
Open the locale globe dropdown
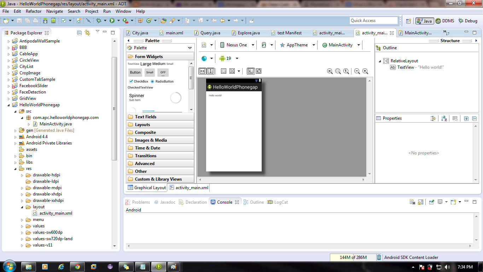coord(207,58)
